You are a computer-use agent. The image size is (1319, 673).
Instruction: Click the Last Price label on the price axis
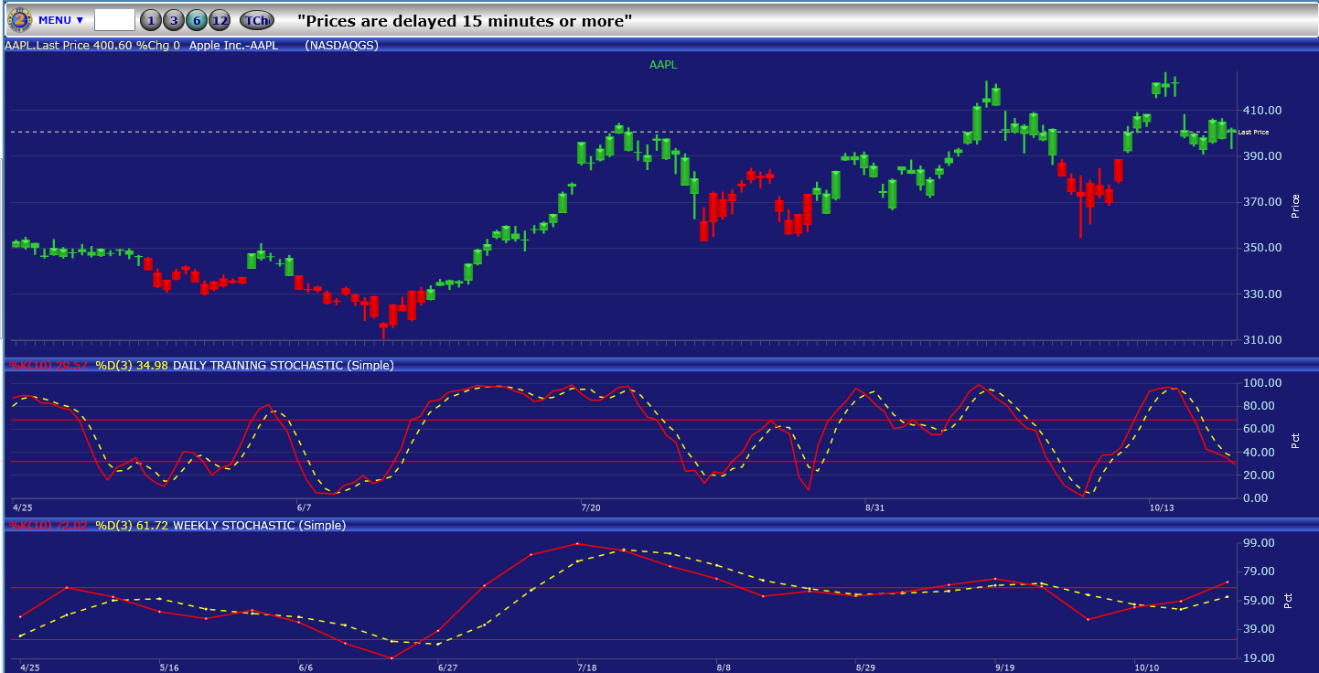click(1253, 133)
